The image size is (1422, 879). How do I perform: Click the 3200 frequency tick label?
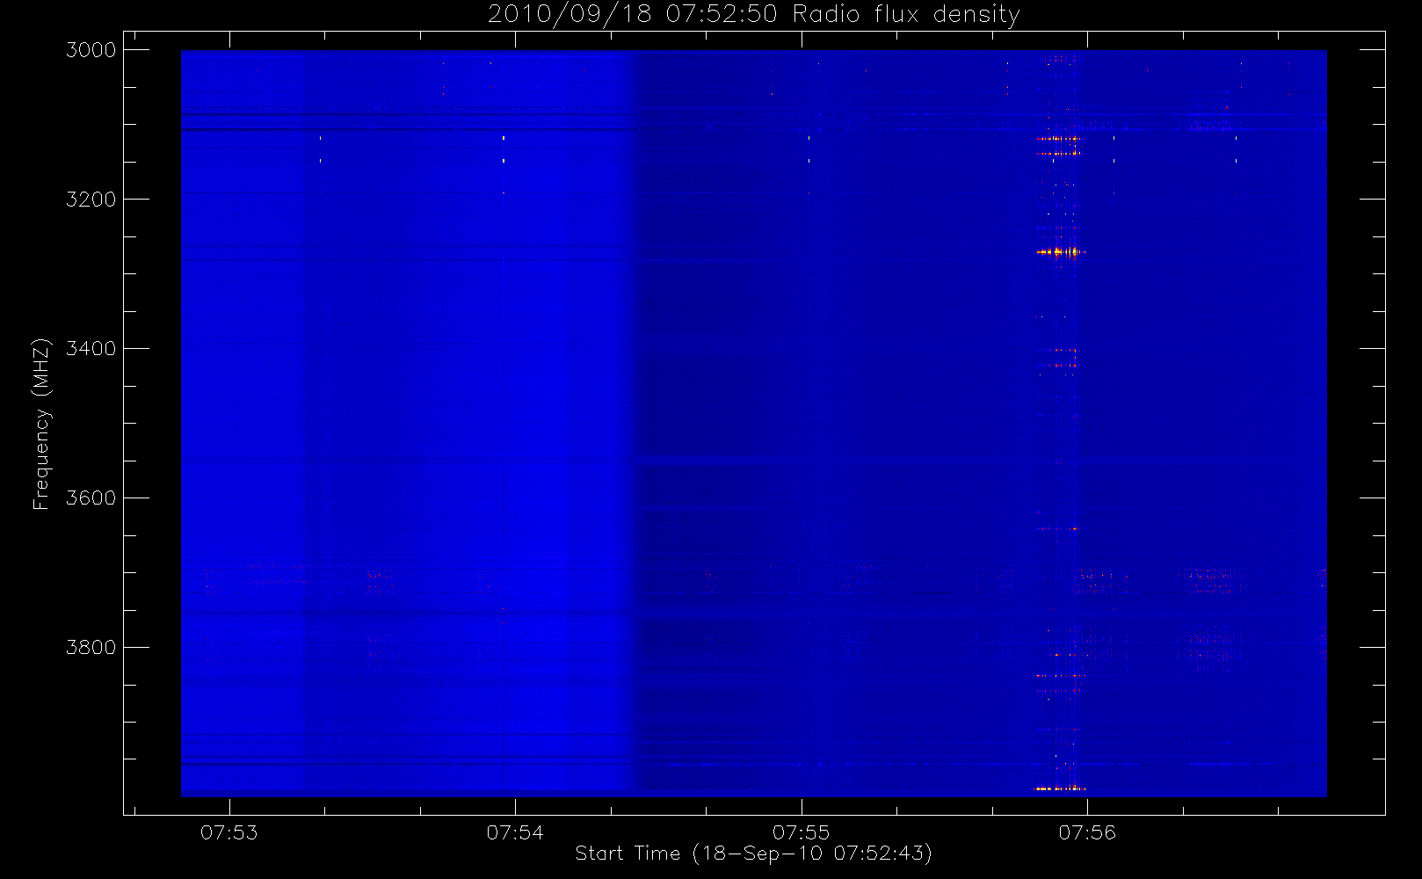(91, 200)
